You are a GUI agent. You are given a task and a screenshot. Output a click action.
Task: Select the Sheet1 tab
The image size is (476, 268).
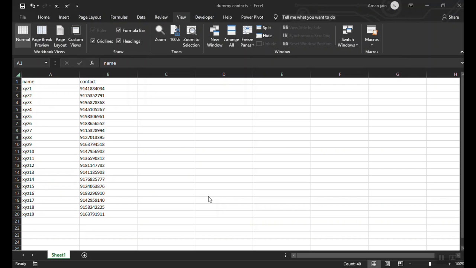pos(58,255)
